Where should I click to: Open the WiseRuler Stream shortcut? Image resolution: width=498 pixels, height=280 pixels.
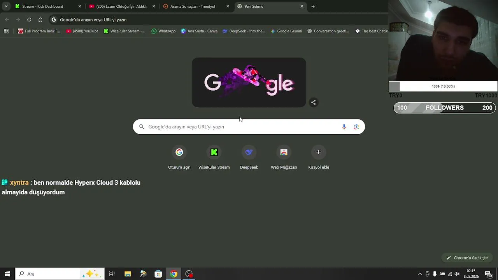click(x=214, y=157)
